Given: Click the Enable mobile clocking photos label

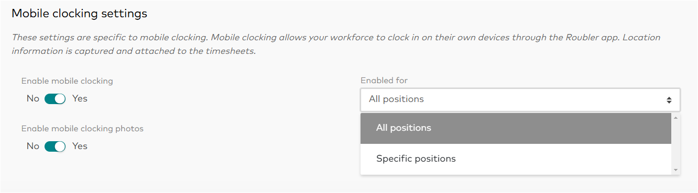Looking at the screenshot, I should tap(82, 129).
